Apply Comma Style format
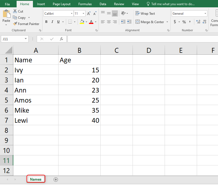This screenshot has width=218, height=185. point(190,22)
